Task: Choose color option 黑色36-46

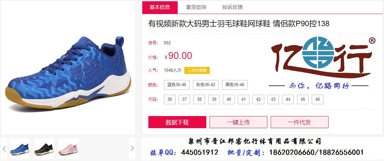Action: coord(235,85)
